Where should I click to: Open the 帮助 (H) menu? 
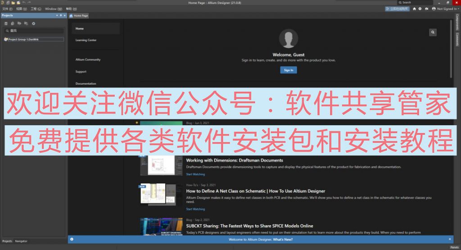[x=72, y=9]
